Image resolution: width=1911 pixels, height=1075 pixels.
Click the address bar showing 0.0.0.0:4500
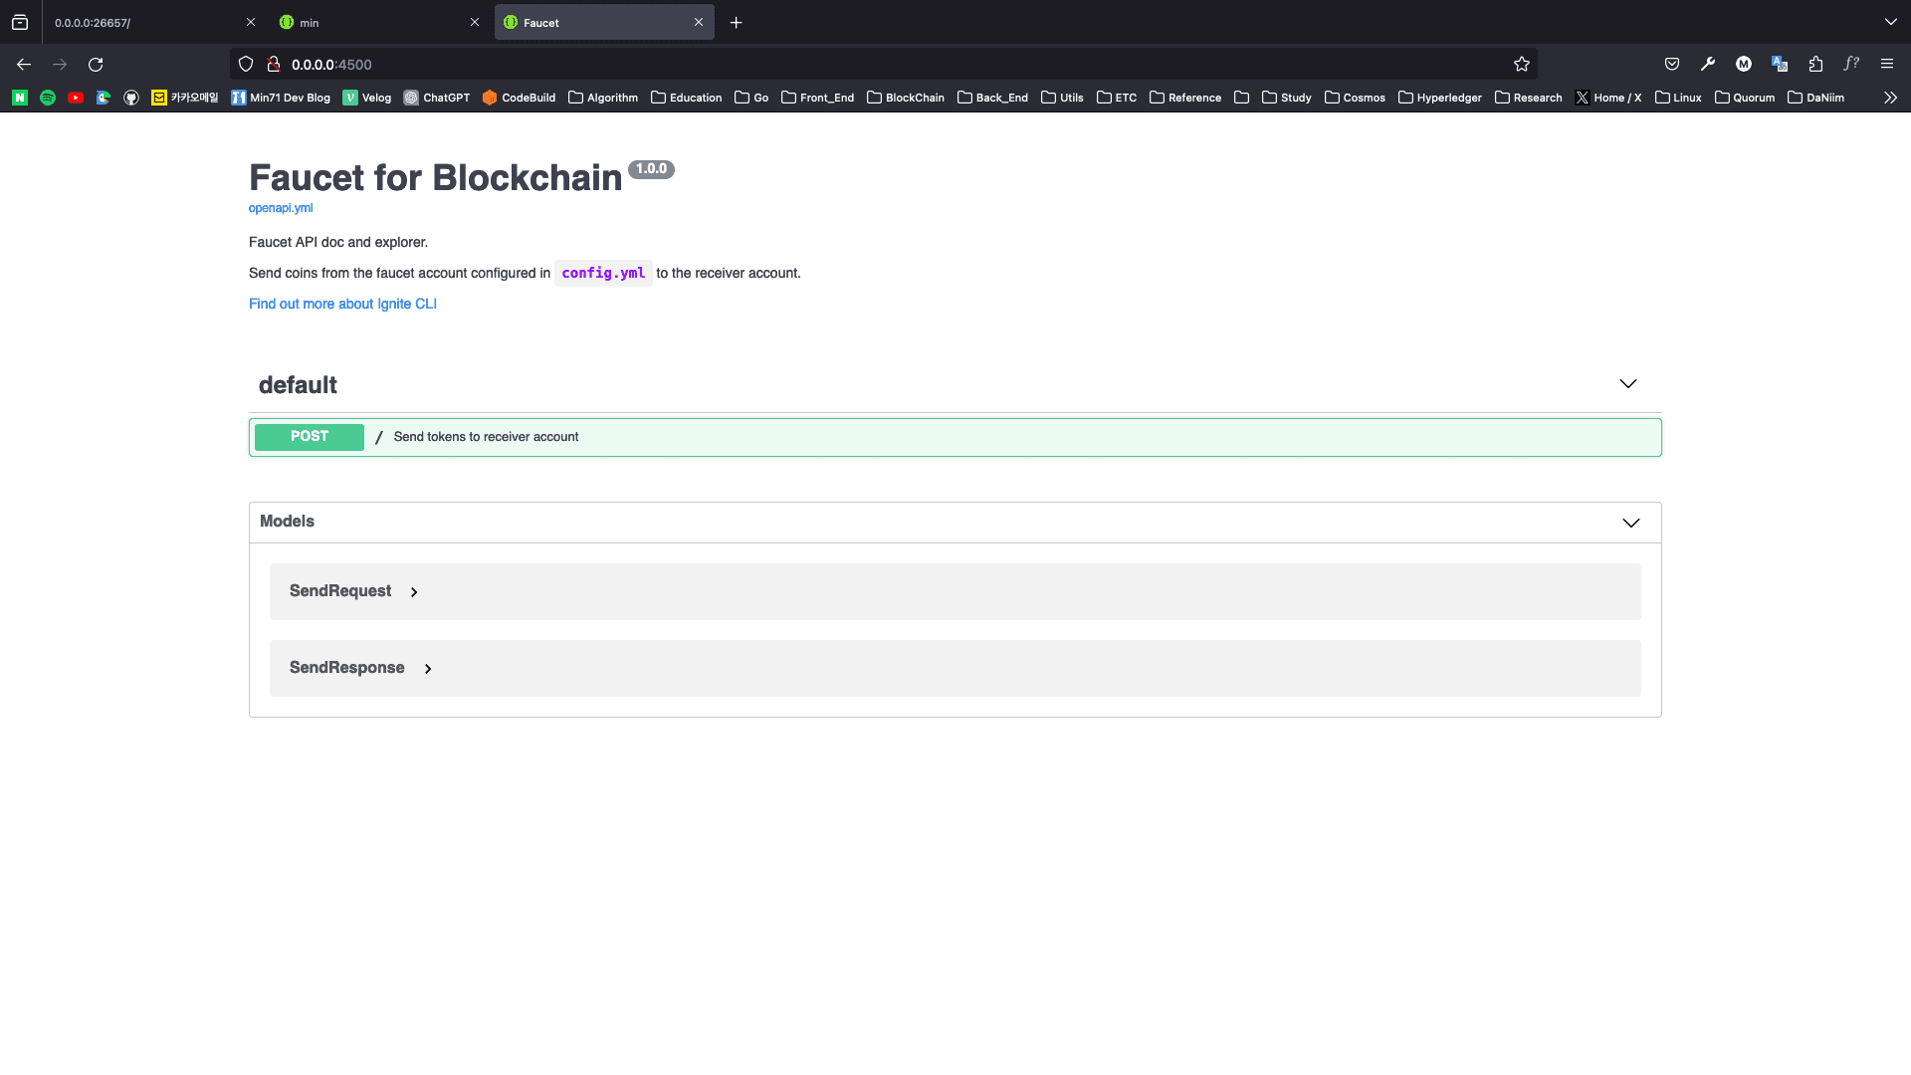[884, 65]
